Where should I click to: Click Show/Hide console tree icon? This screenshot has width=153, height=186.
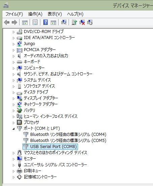(25, 22)
